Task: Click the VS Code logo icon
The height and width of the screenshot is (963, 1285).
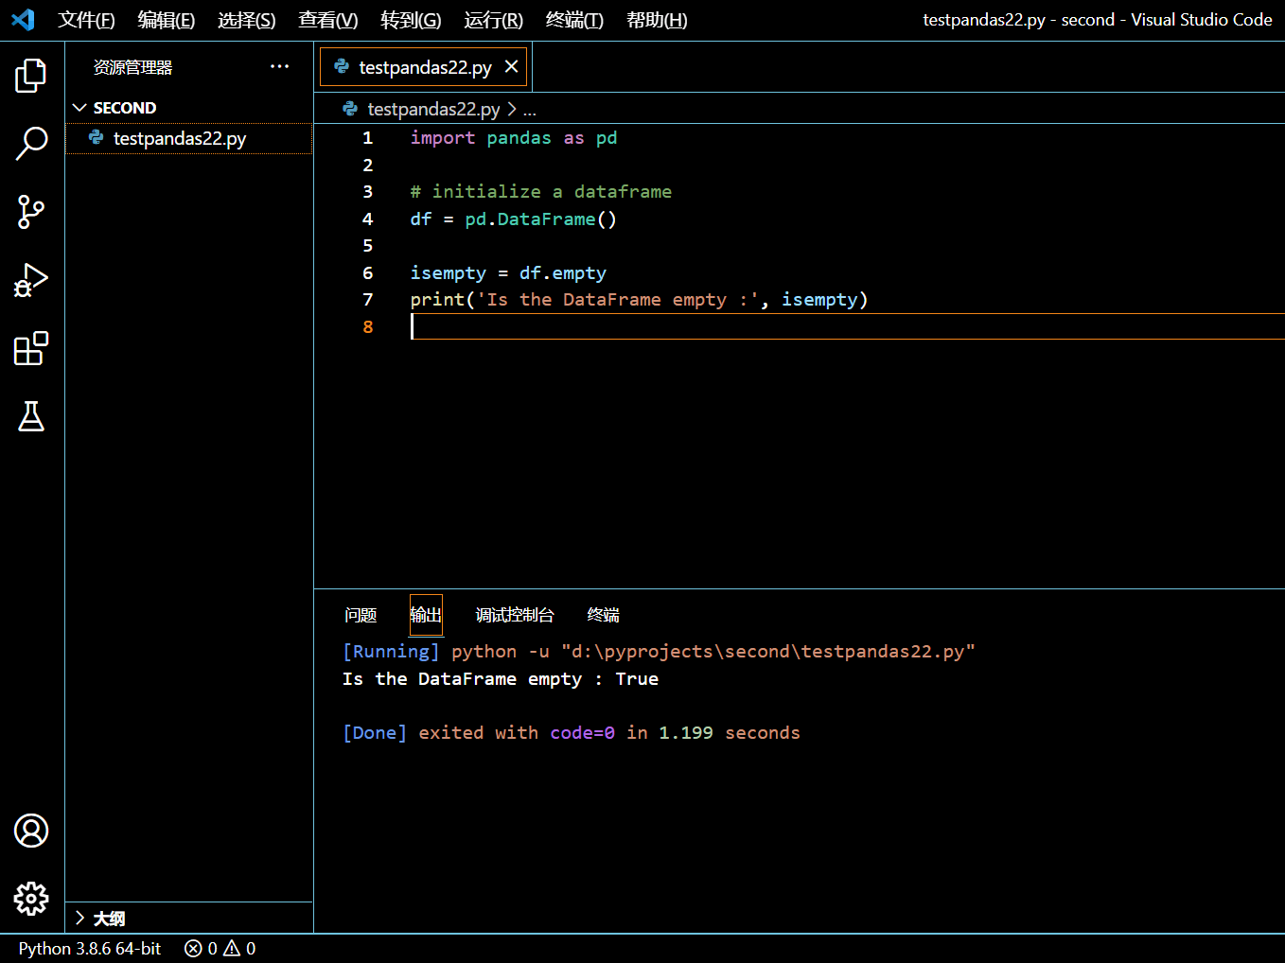Action: pyautogui.click(x=23, y=20)
